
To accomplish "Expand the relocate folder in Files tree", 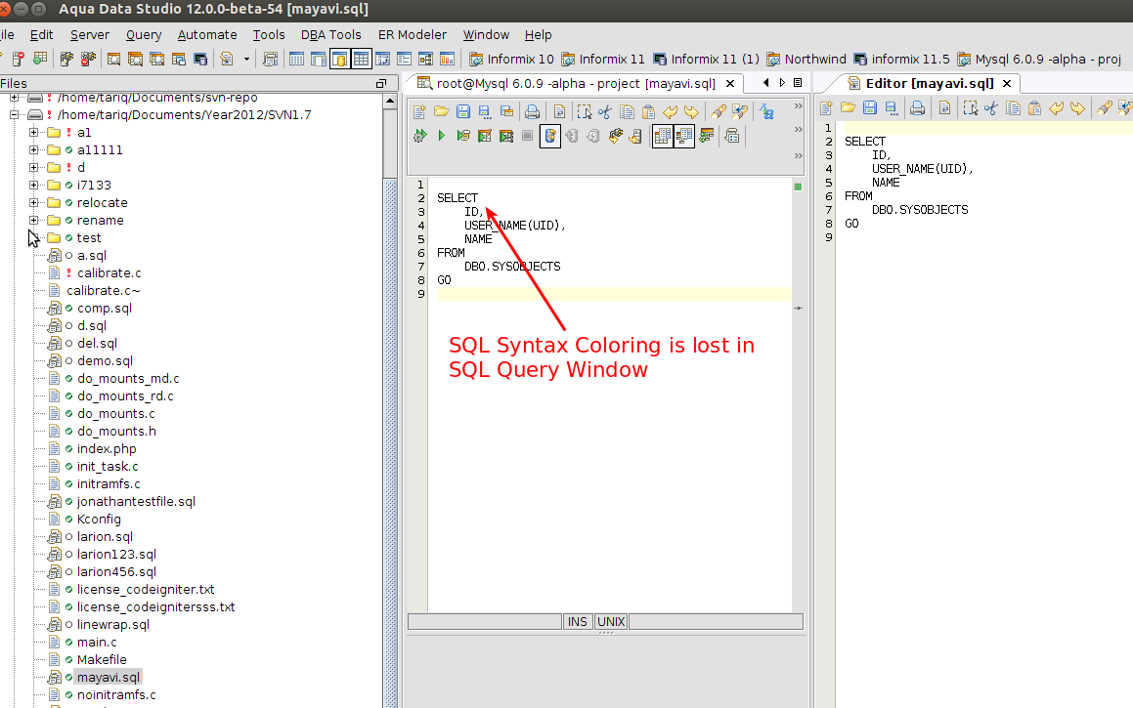I will pyautogui.click(x=34, y=203).
